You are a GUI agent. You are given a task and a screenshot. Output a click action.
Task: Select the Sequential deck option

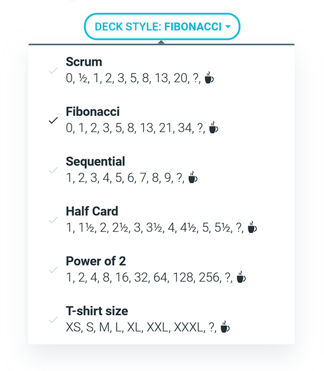click(x=162, y=170)
